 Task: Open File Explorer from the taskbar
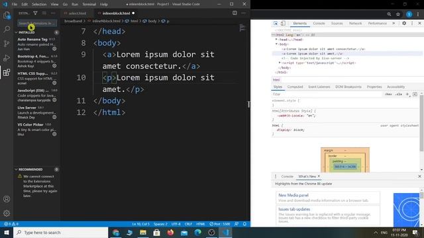click(x=143, y=232)
